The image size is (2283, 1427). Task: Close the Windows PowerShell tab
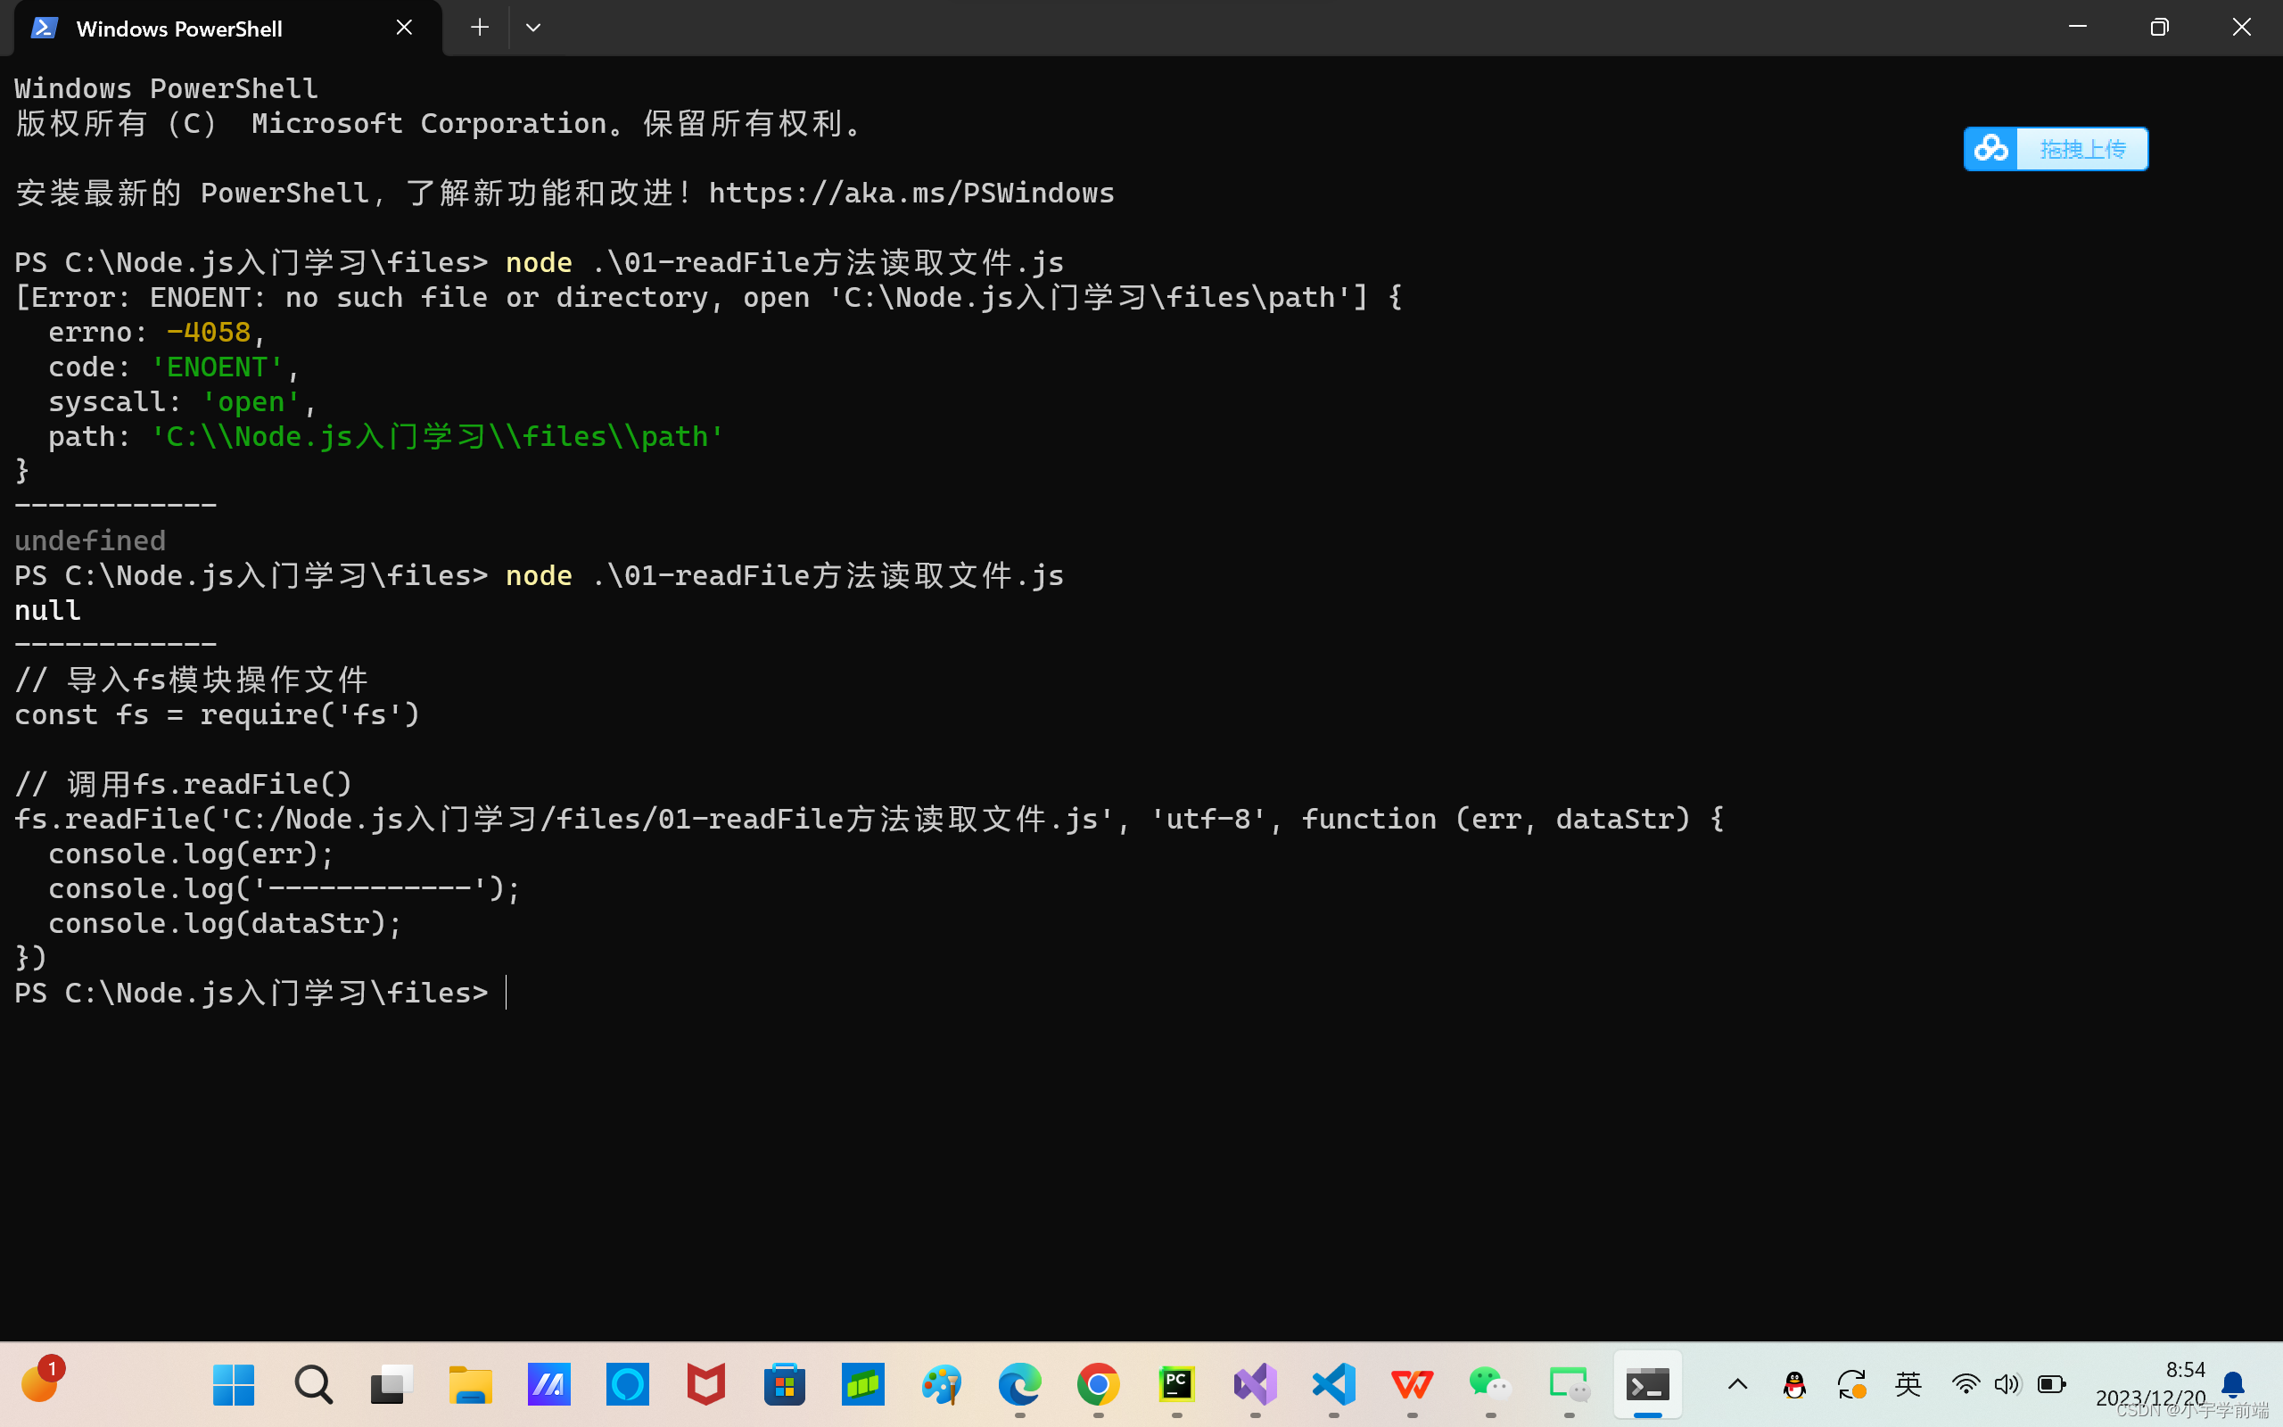(x=404, y=28)
